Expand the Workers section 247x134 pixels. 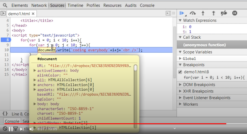tap(180, 104)
